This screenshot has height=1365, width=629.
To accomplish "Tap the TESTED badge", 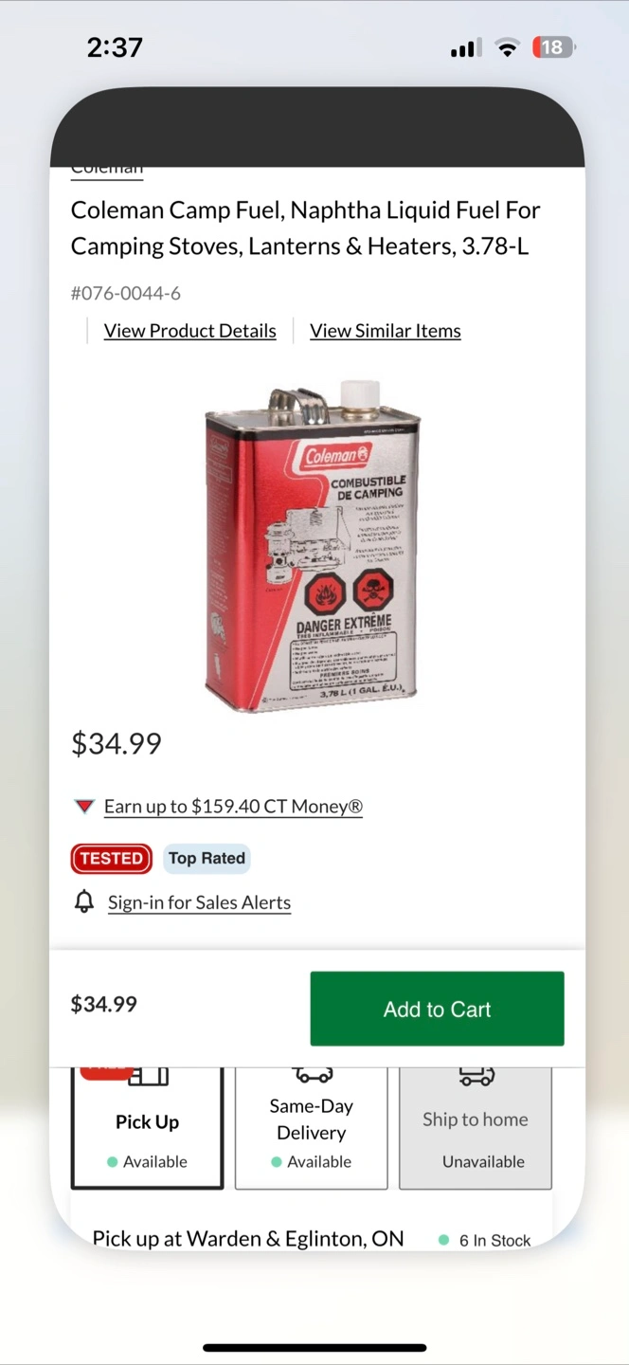I will pos(112,858).
